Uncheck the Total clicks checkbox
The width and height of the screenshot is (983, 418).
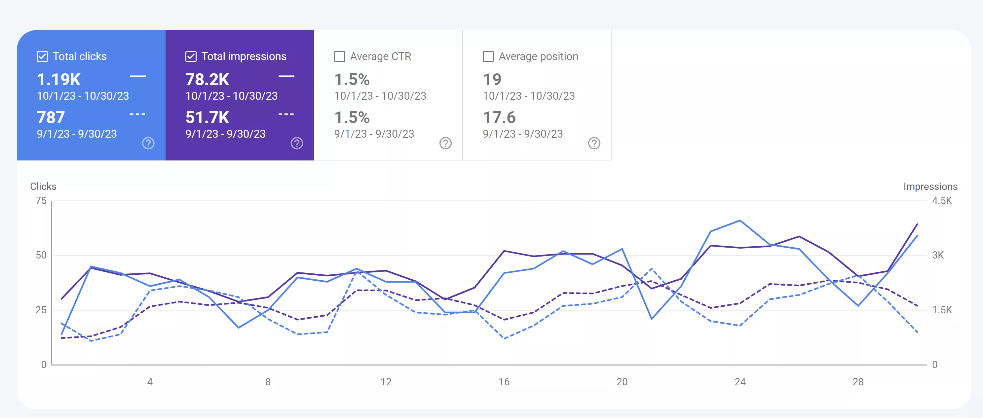click(42, 56)
